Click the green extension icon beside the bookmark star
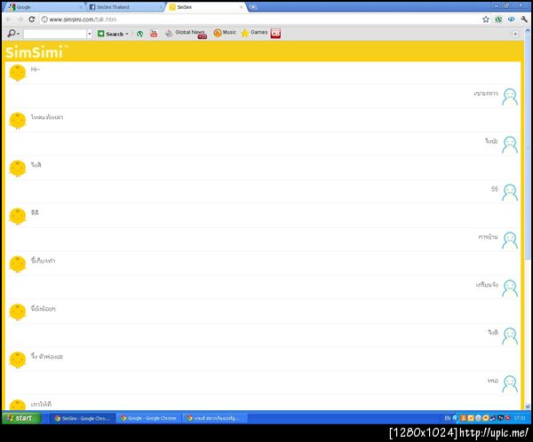 [498, 20]
